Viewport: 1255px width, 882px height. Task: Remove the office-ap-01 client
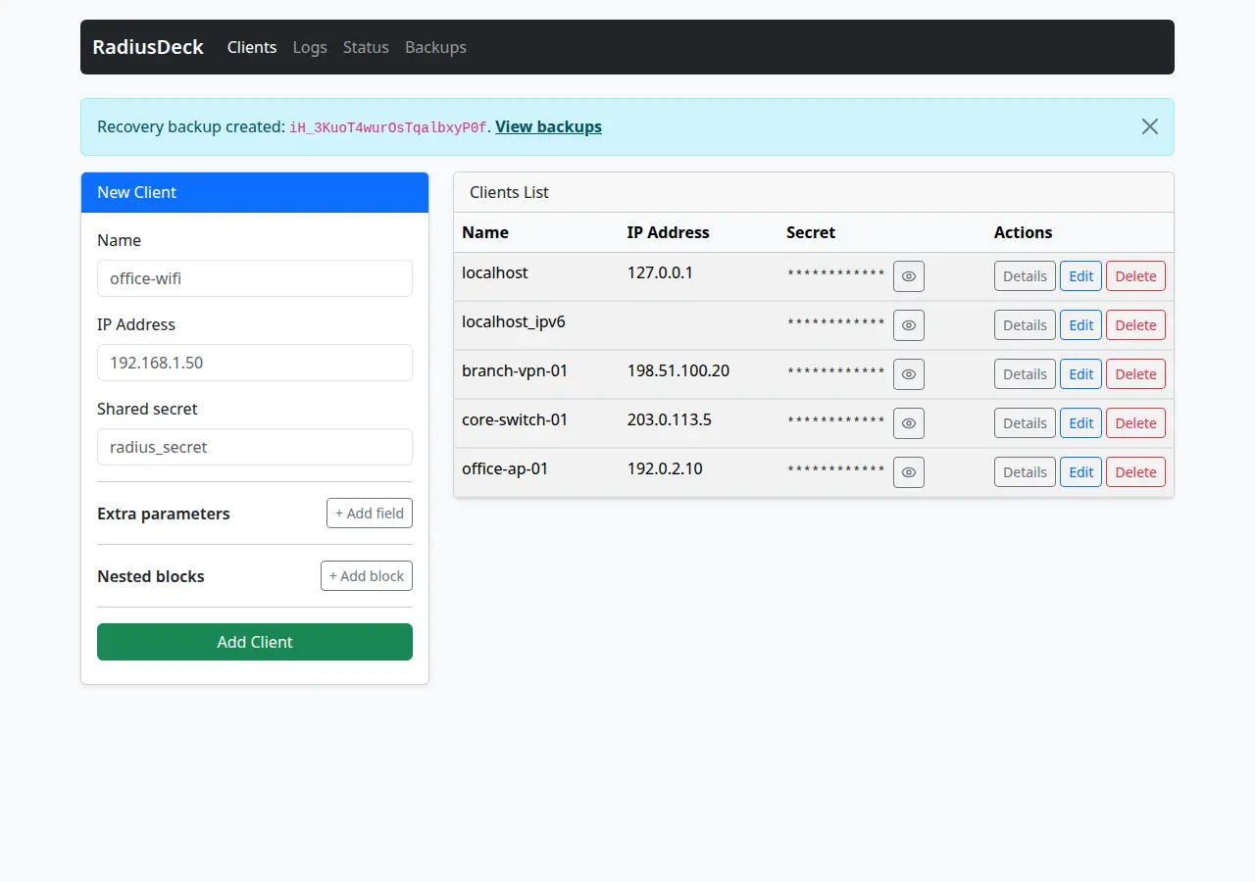1135,472
